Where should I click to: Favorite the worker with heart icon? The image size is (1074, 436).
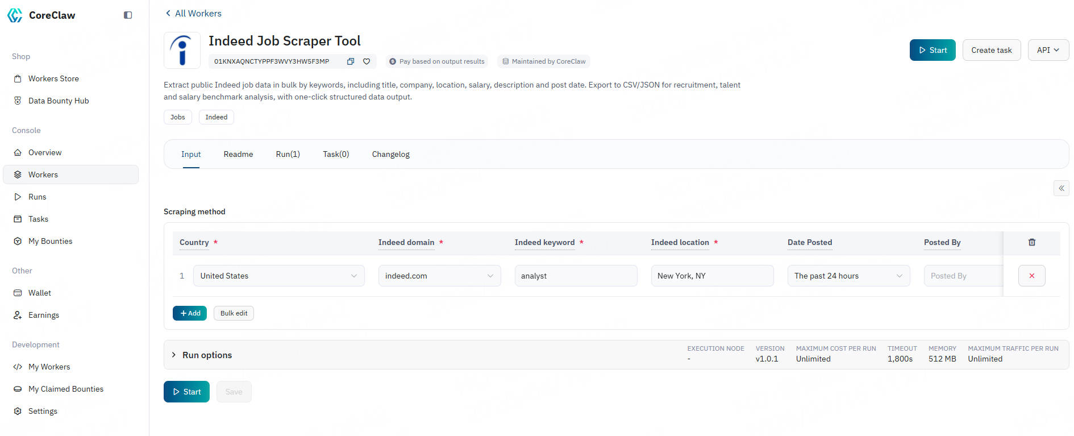367,61
